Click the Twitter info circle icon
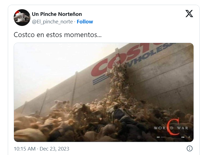The width and height of the screenshot is (210, 155). 190,148
